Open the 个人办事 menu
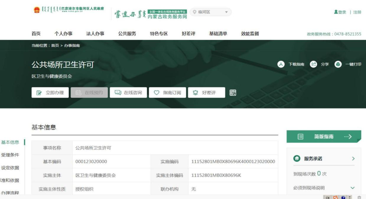This screenshot has height=199, width=366. [x=63, y=34]
